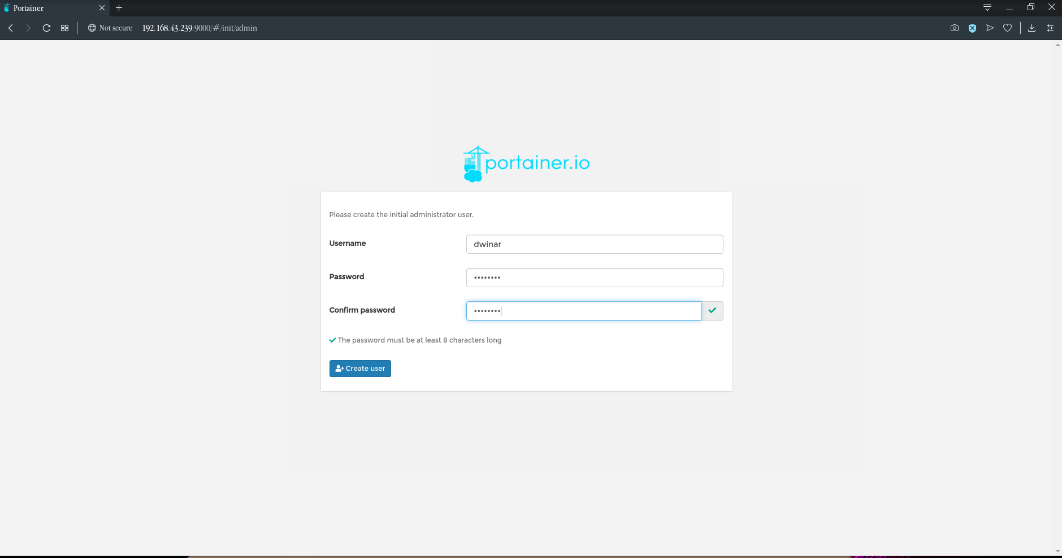Click the password length requirement message
The width and height of the screenshot is (1062, 558).
(x=415, y=340)
